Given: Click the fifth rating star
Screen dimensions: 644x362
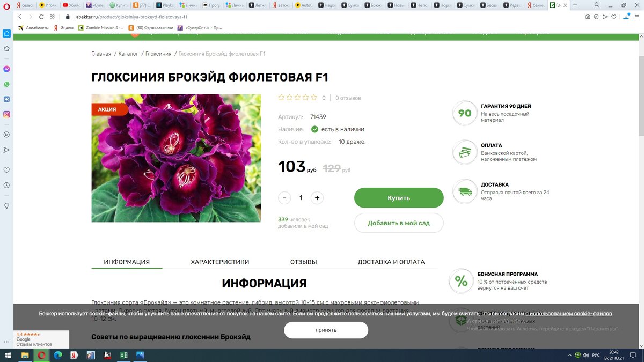Looking at the screenshot, I should [x=313, y=98].
